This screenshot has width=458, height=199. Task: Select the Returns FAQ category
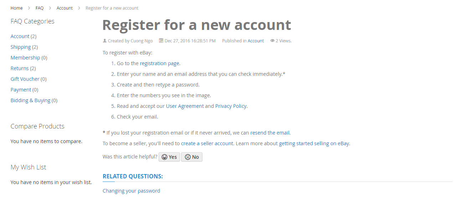click(x=20, y=68)
